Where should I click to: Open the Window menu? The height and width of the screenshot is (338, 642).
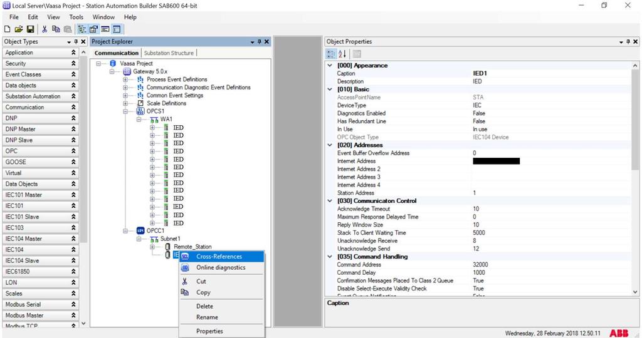coord(103,17)
